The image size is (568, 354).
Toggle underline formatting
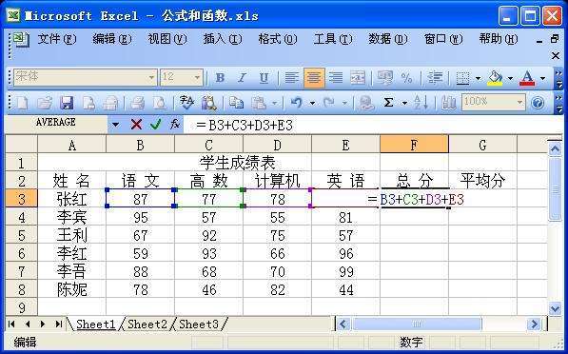click(x=264, y=77)
